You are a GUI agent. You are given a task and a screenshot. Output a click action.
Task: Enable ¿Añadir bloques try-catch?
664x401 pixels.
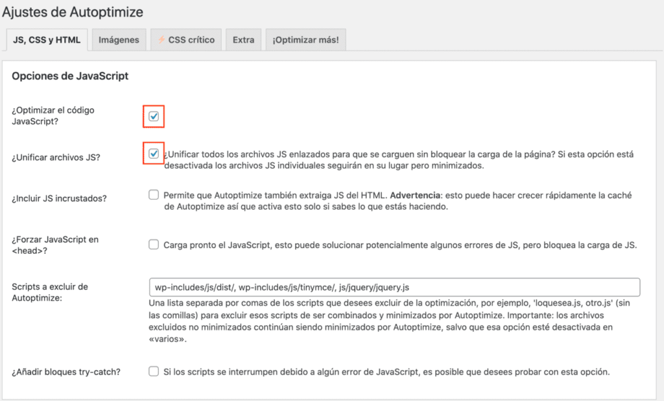154,371
